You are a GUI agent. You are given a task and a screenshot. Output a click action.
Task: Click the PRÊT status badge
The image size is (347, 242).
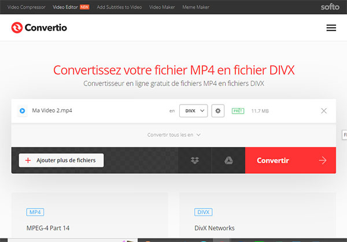238,111
